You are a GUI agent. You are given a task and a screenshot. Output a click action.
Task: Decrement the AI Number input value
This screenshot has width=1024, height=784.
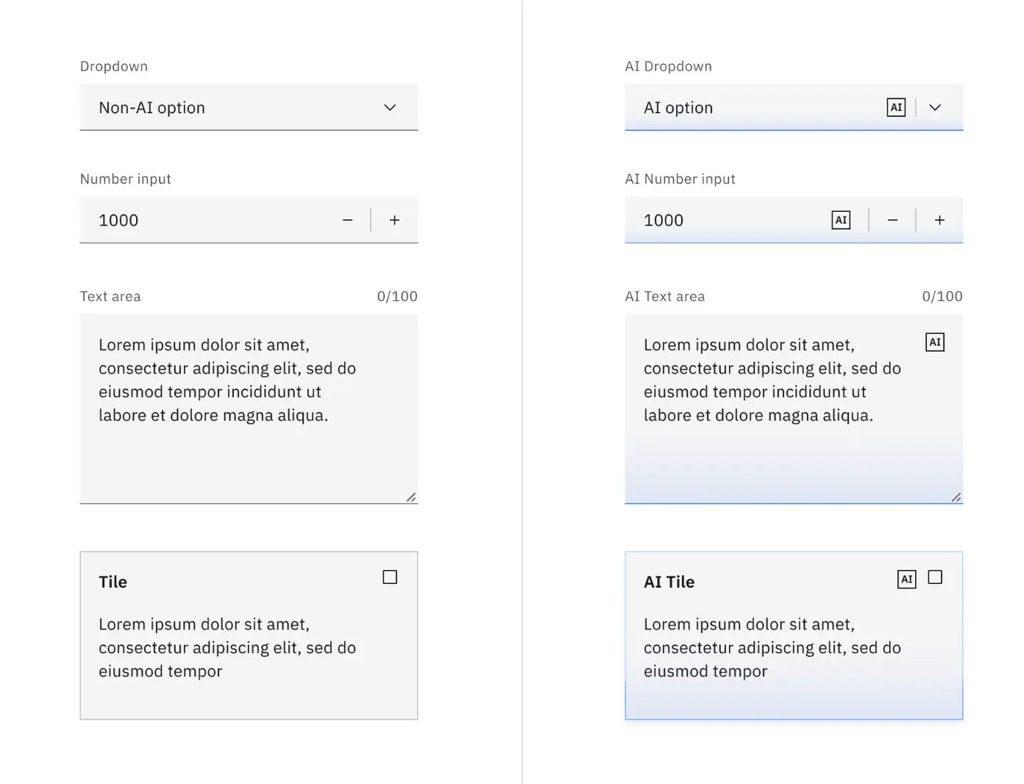pyautogui.click(x=892, y=220)
